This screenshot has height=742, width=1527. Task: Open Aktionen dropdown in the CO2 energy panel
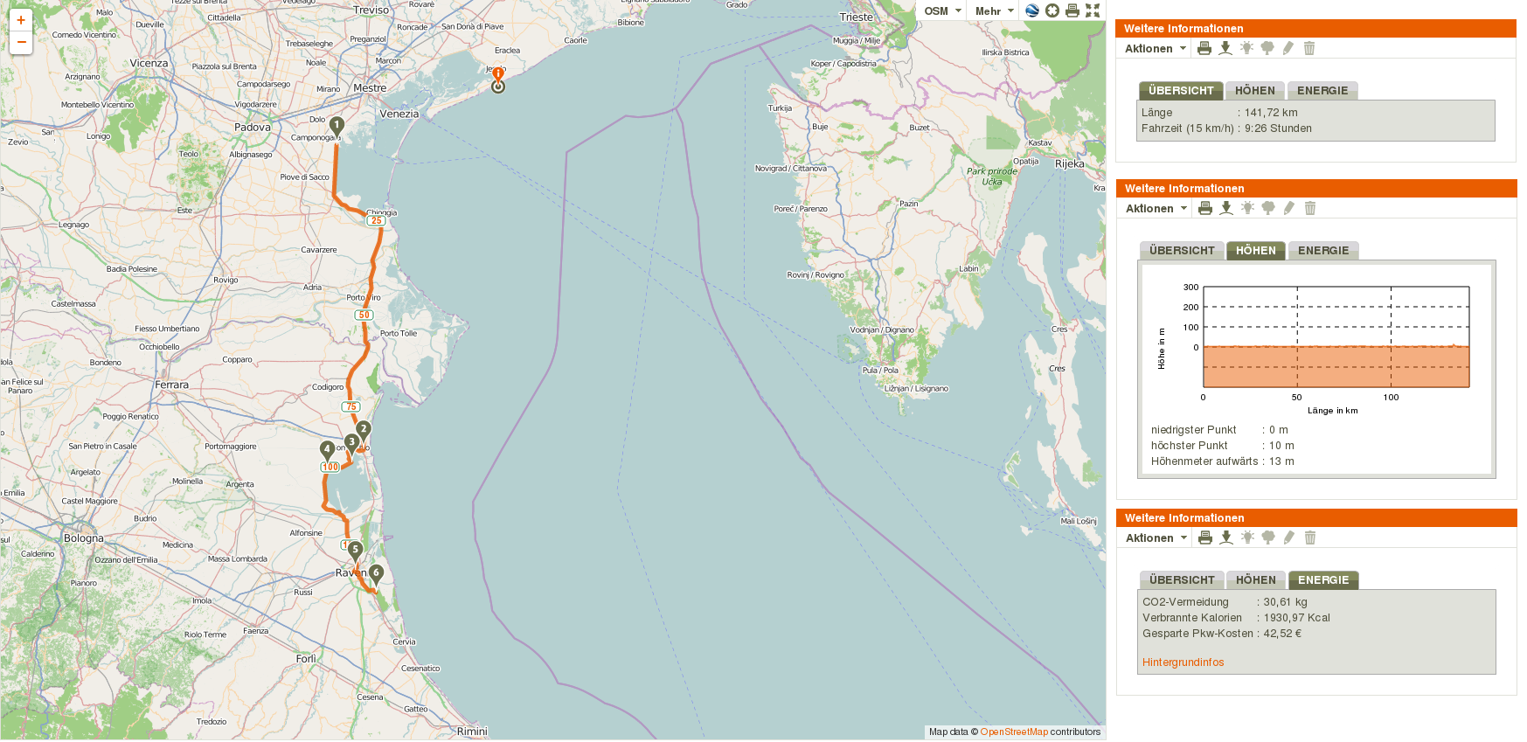(x=1156, y=538)
